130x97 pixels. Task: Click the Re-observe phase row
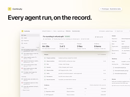point(75,77)
